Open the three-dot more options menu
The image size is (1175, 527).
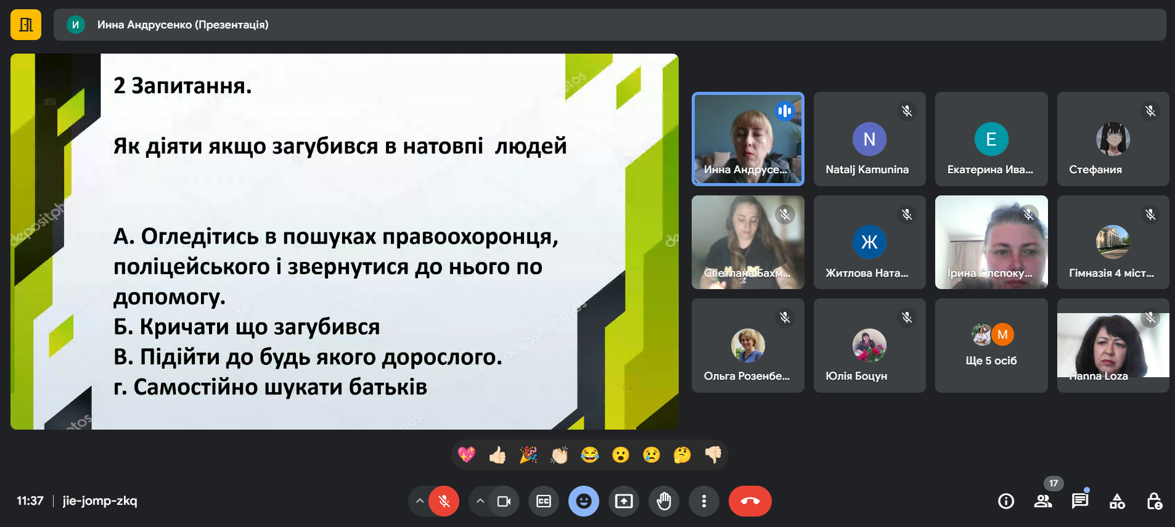(703, 501)
